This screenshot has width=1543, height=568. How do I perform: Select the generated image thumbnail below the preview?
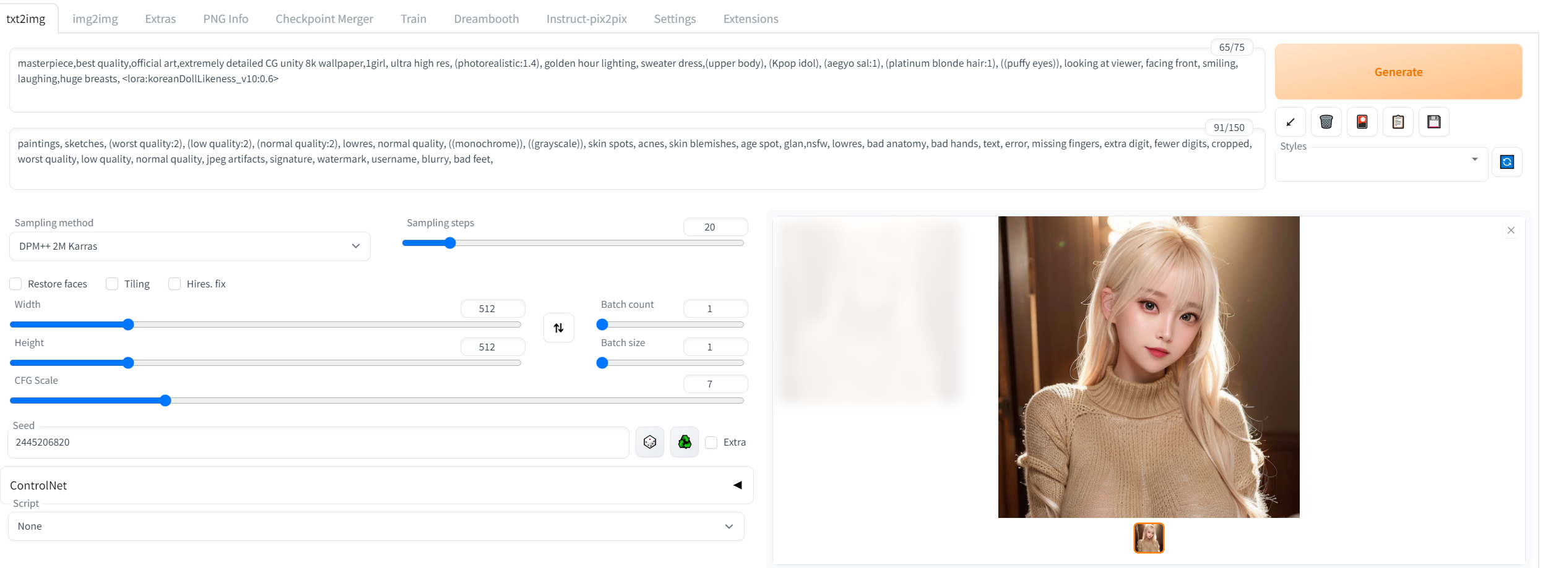coord(1149,538)
